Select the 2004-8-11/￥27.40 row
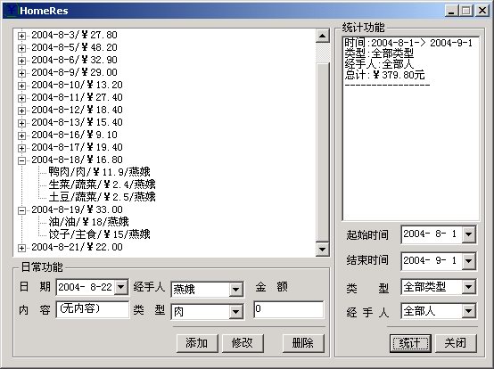The image size is (494, 369). pyautogui.click(x=77, y=97)
